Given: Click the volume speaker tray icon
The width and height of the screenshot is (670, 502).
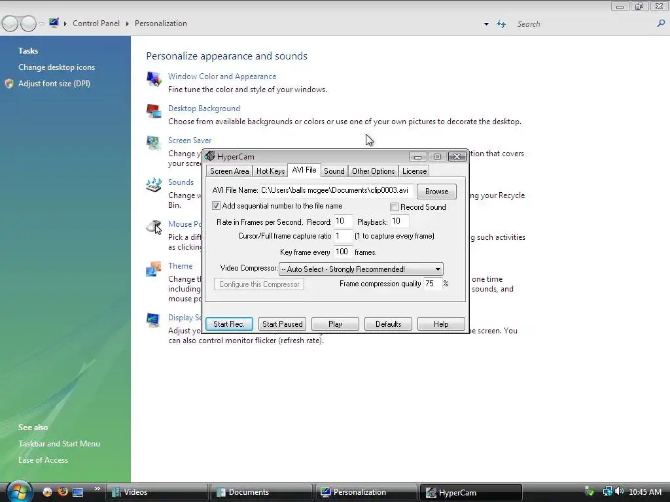Looking at the screenshot, I should [x=620, y=492].
